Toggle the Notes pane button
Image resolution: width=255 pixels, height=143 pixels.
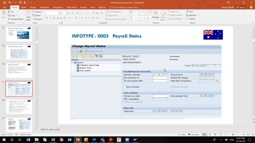(x=182, y=135)
